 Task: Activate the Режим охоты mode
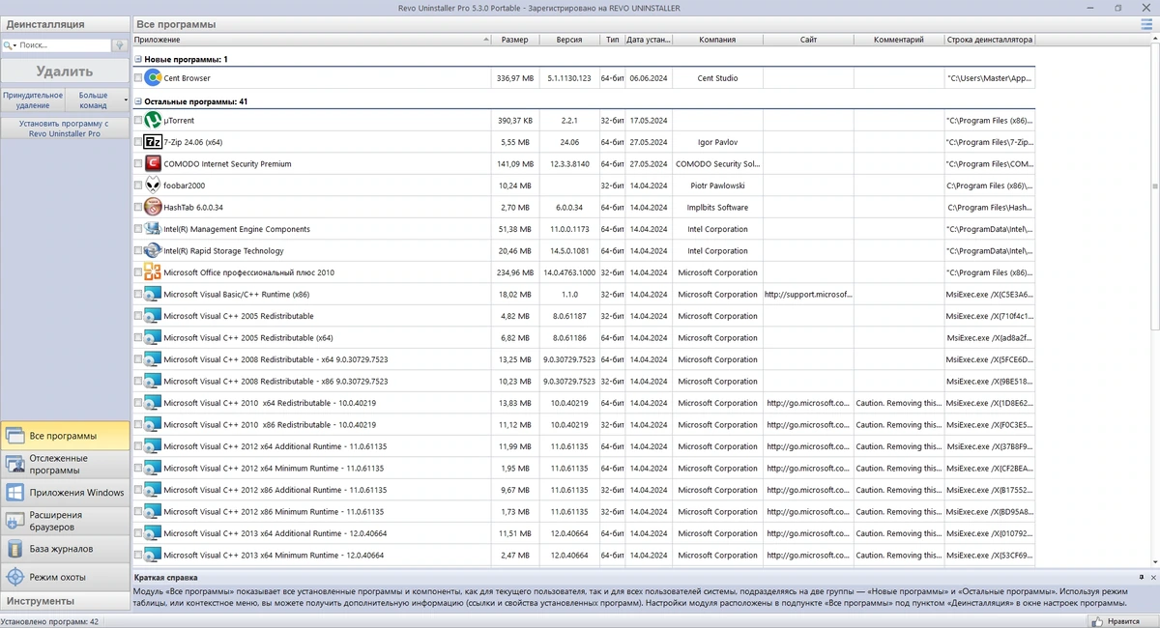coord(65,577)
